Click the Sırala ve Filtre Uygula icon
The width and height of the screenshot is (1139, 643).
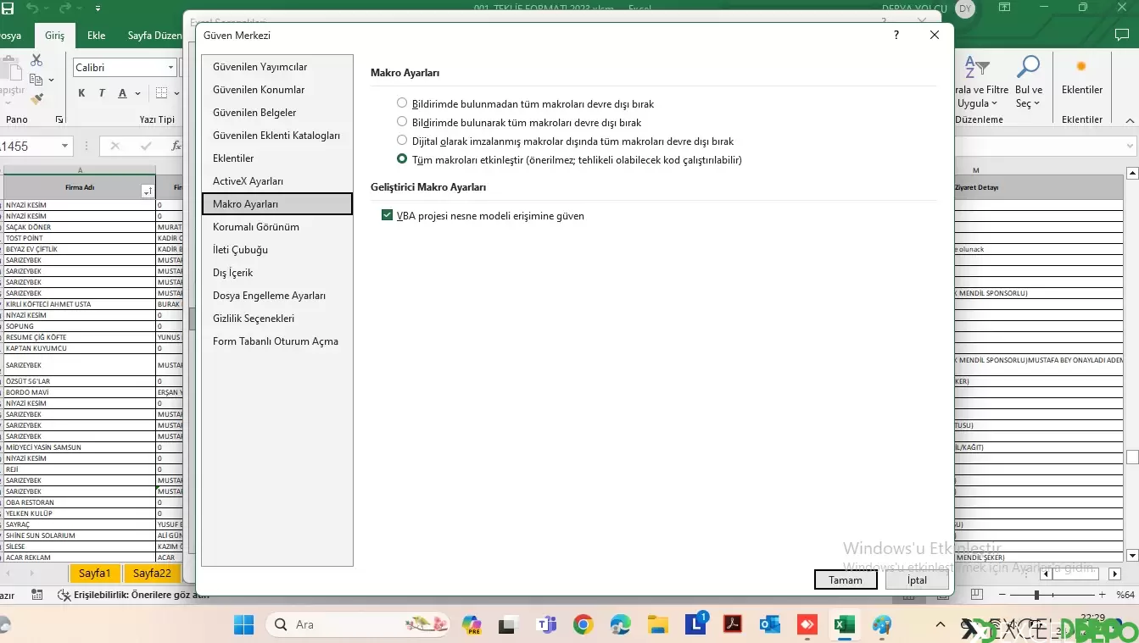pos(977,67)
